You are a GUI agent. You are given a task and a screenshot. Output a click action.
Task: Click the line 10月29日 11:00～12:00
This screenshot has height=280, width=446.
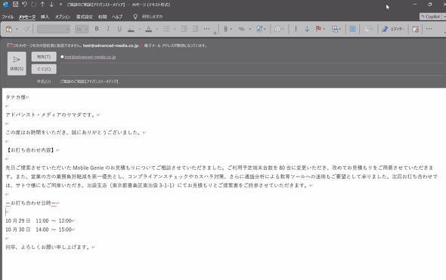point(39,220)
